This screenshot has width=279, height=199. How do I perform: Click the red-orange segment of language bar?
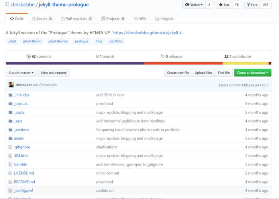click(x=183, y=63)
